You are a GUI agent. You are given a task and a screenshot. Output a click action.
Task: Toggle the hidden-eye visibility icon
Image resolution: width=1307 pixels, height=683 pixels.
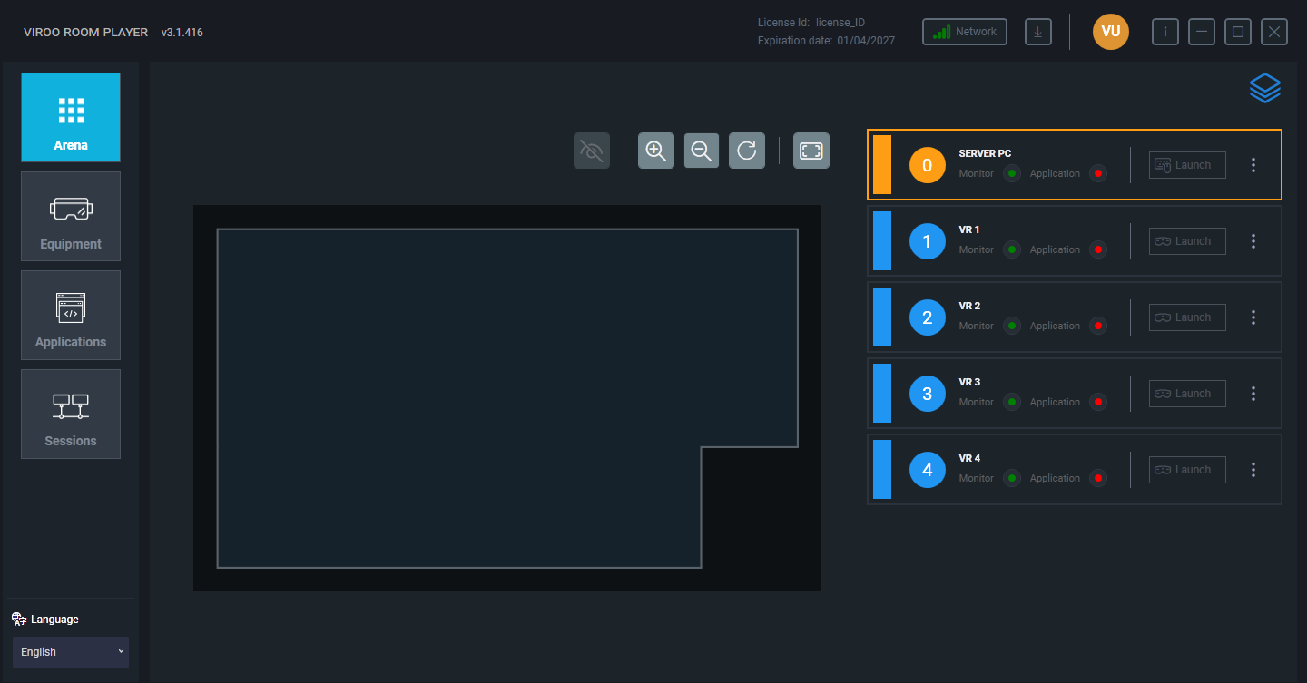[592, 151]
